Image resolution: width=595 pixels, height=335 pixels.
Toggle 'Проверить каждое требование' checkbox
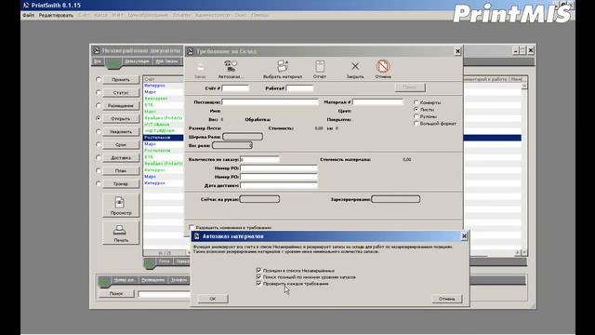point(258,283)
